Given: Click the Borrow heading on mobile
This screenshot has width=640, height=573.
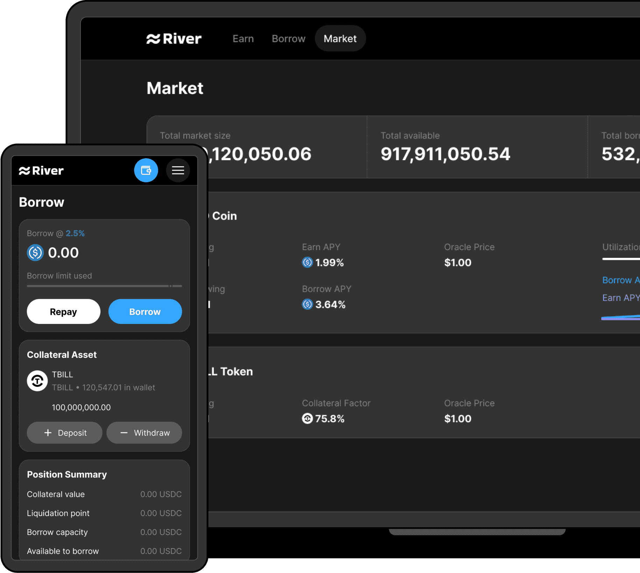Looking at the screenshot, I should pyautogui.click(x=42, y=202).
